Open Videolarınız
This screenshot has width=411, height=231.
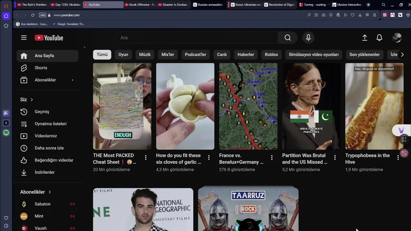tap(48, 136)
